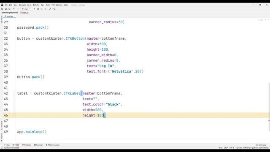Click the pythonLoginSystems breadcrumb
Viewport: 270px width, 152px height.
[x=10, y=13]
